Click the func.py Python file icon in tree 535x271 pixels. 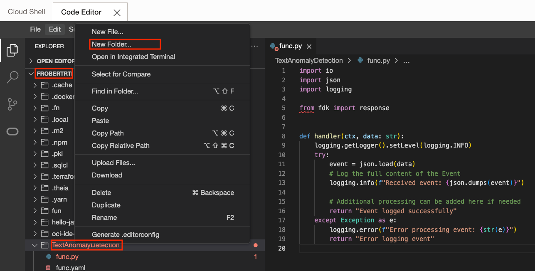click(x=49, y=257)
